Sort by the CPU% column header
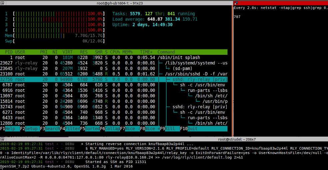 (x=115, y=52)
